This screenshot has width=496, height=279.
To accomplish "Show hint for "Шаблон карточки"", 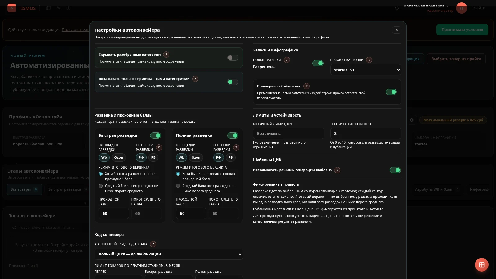I will pos(369,60).
